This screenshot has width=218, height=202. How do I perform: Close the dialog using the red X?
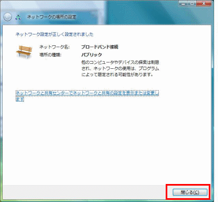203,3
